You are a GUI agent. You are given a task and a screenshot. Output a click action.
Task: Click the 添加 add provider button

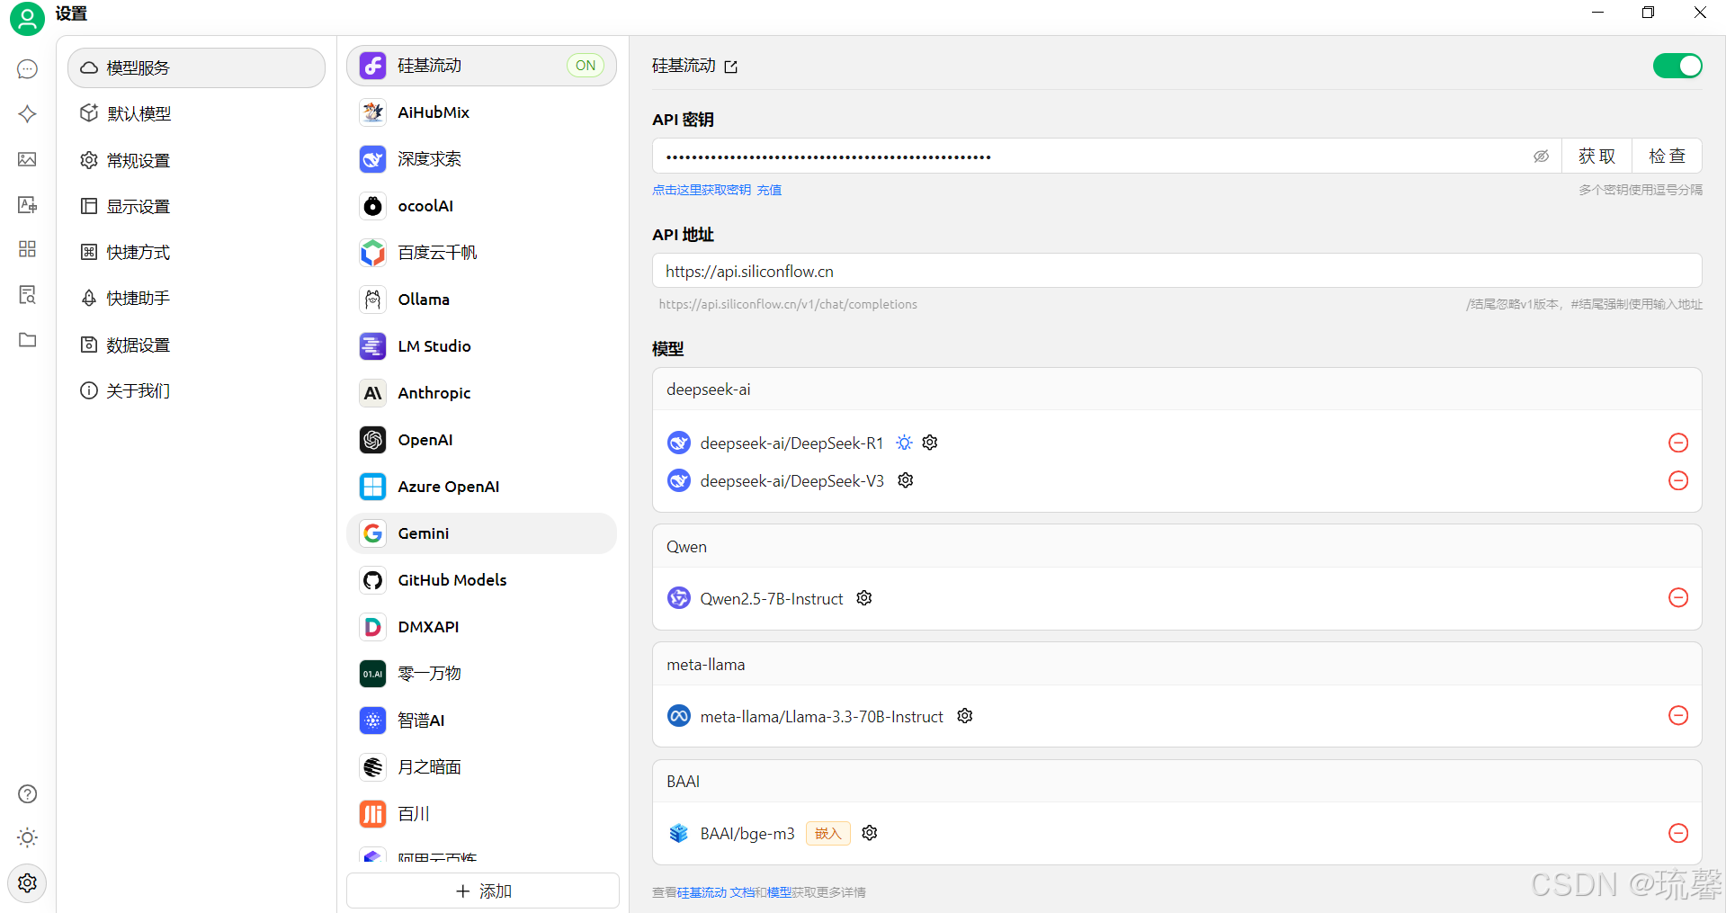click(483, 891)
